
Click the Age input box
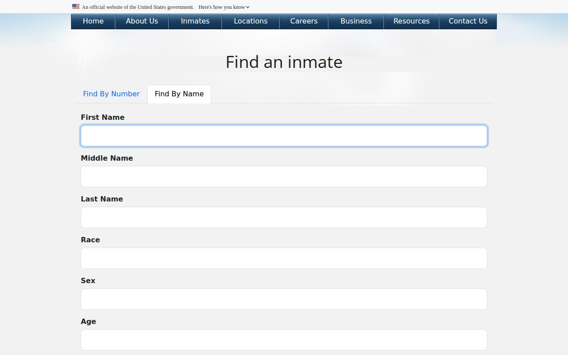(x=284, y=340)
